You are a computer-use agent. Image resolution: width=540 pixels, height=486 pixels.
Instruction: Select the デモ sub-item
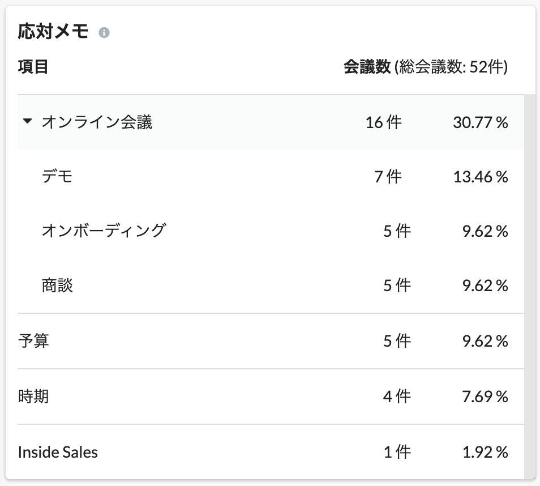tap(57, 177)
